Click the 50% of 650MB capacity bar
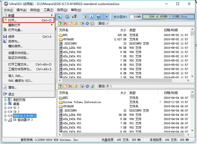This screenshot has width=197, height=144. pos(169,17)
